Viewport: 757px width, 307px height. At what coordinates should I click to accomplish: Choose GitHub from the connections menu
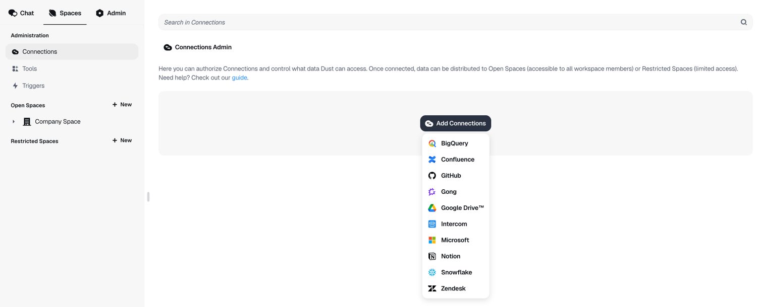pyautogui.click(x=456, y=176)
